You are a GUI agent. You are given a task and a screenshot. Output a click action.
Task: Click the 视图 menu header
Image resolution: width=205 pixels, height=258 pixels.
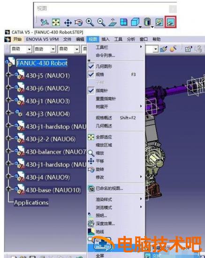[x=93, y=39]
